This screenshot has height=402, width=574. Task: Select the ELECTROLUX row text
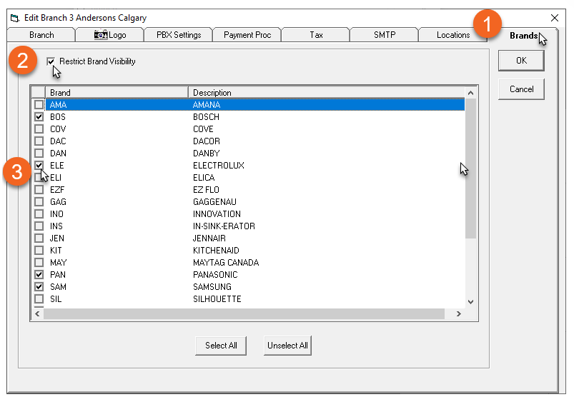[219, 165]
